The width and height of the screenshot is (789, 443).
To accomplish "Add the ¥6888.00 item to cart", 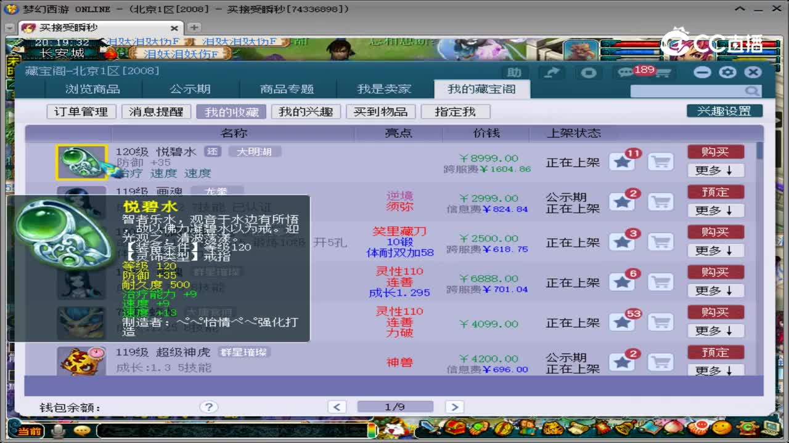I will [661, 282].
